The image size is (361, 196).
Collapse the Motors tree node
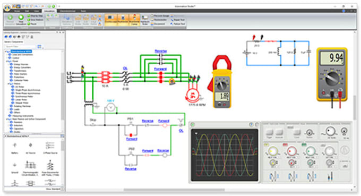pos(8,83)
